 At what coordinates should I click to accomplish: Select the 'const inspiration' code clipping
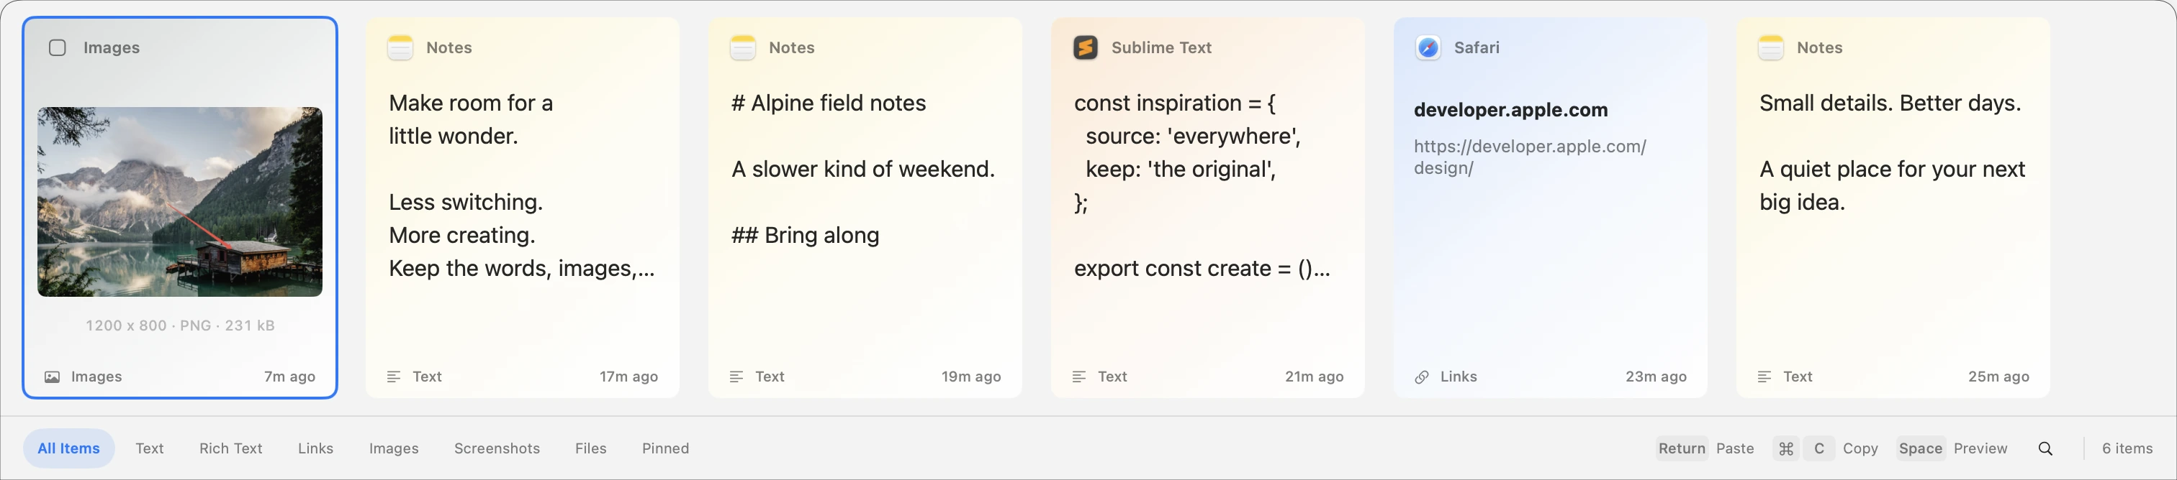click(1208, 208)
